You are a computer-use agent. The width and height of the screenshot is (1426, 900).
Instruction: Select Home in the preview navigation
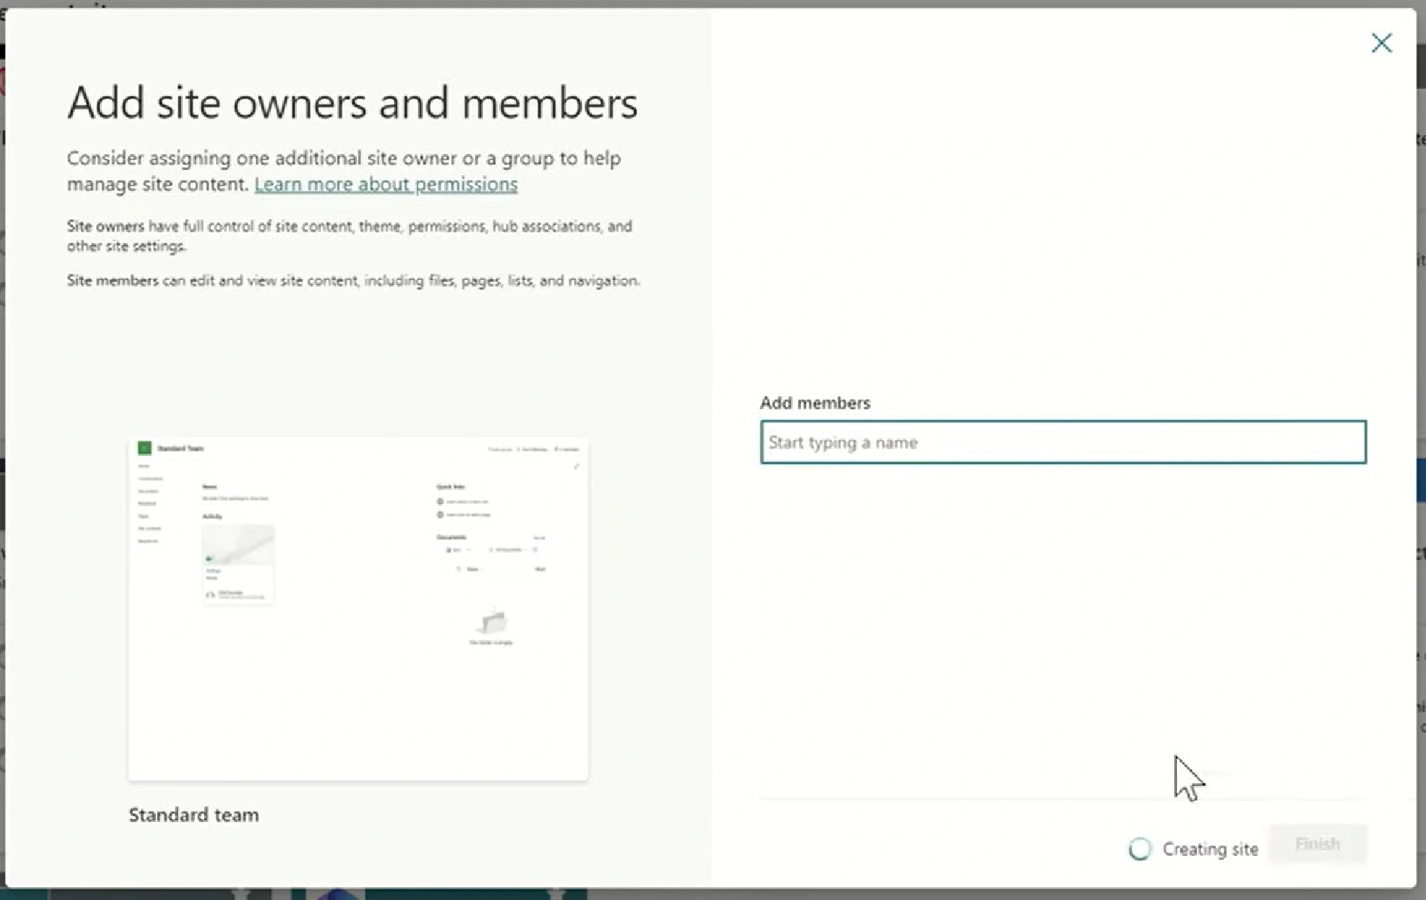tap(143, 466)
